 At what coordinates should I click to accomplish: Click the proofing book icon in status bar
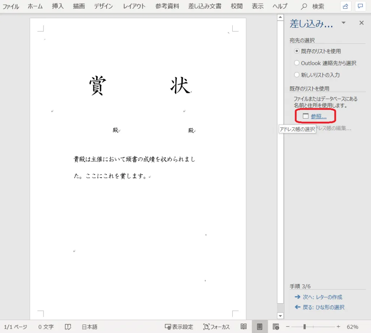(68, 327)
